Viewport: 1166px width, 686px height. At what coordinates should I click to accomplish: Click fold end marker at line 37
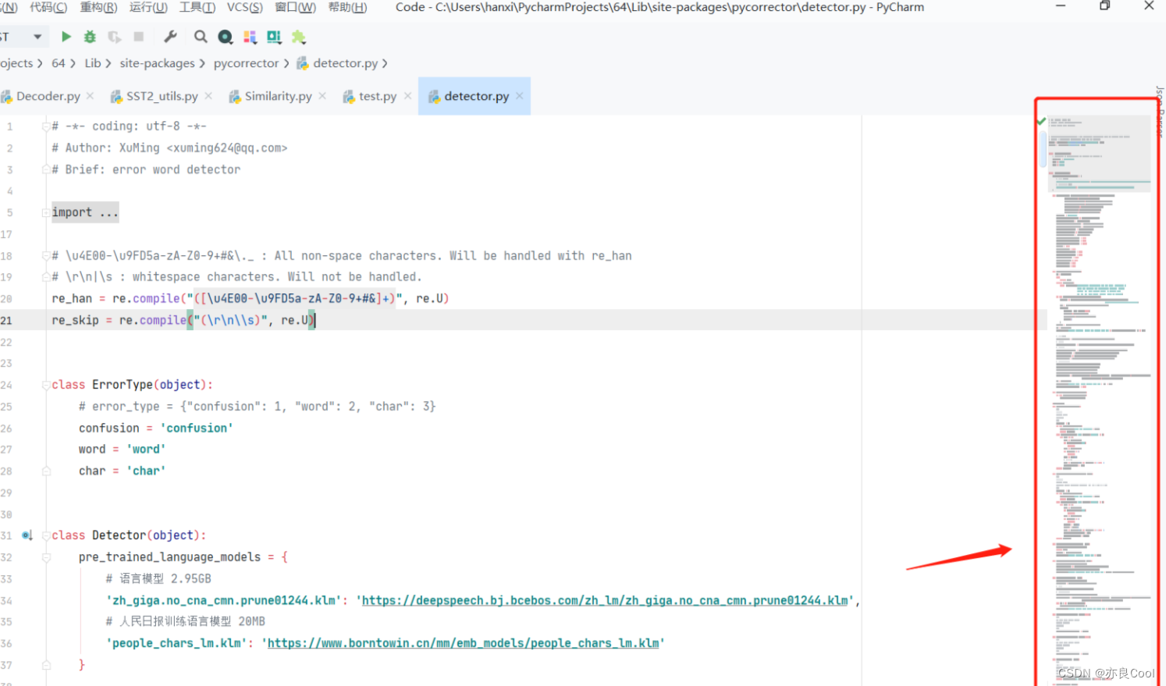click(46, 665)
